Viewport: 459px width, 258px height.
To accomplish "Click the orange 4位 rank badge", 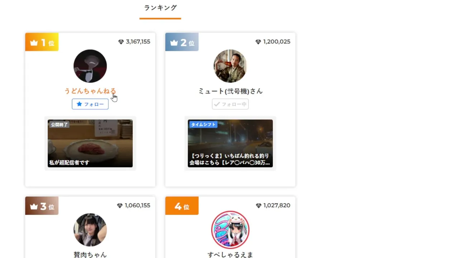I will [x=182, y=206].
